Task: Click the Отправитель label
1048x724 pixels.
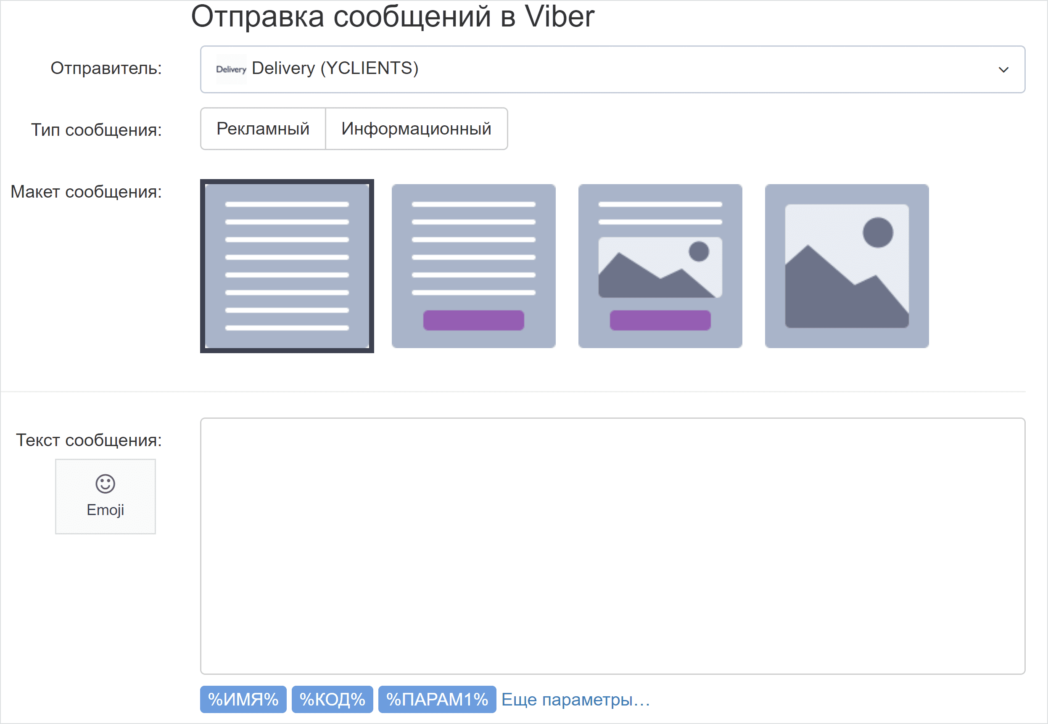Action: click(x=106, y=68)
